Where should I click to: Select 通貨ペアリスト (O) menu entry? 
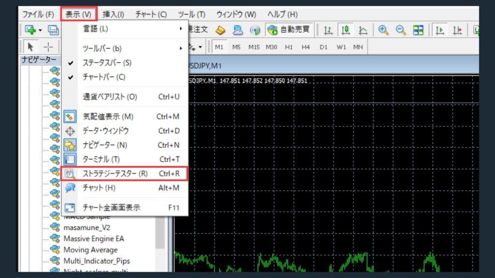125,97
